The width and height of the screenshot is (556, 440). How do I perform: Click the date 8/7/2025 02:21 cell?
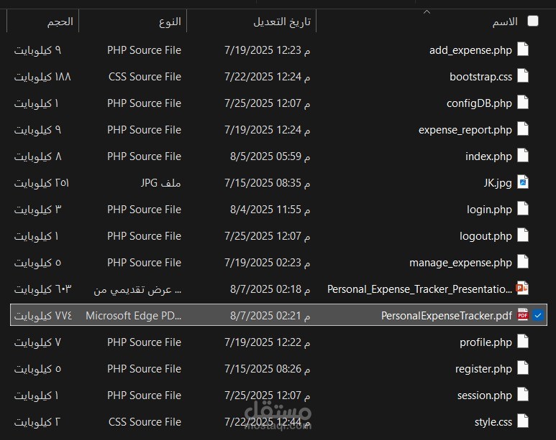(x=270, y=316)
